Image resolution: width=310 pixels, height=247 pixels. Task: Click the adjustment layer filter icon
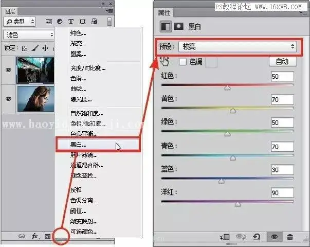click(60, 22)
